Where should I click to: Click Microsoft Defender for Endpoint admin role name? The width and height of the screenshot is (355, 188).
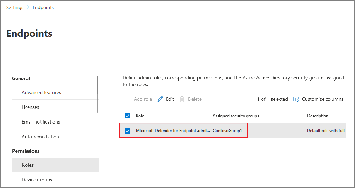coord(173,130)
